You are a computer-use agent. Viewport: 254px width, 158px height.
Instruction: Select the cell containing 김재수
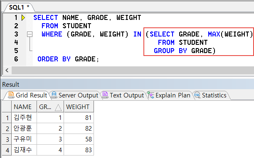click(24, 150)
